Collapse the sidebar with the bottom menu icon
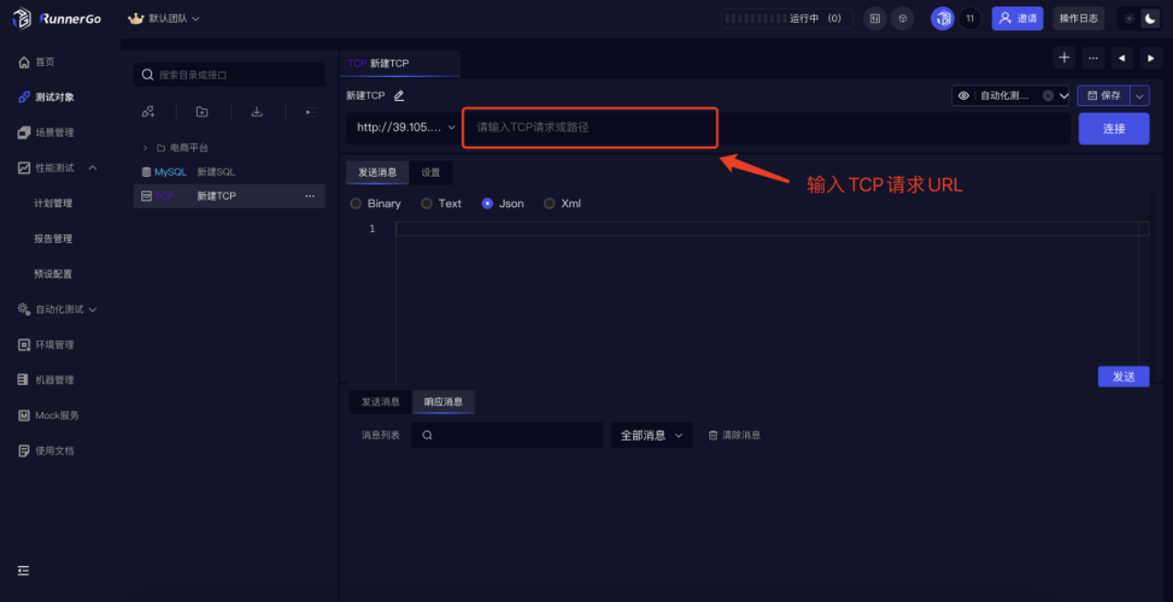 (24, 570)
